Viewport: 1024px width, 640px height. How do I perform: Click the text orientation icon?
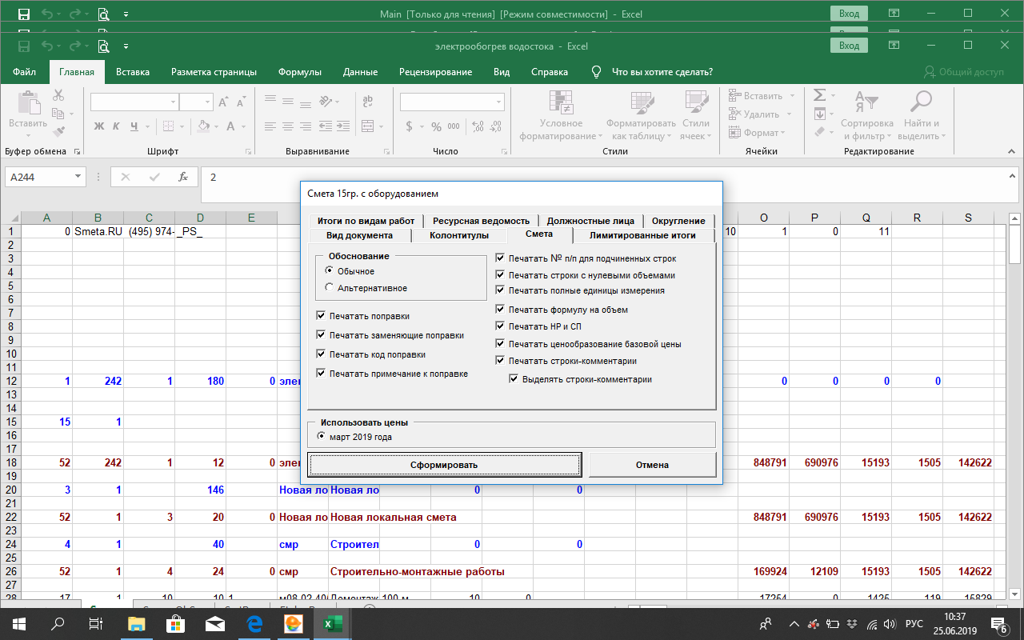click(x=326, y=102)
